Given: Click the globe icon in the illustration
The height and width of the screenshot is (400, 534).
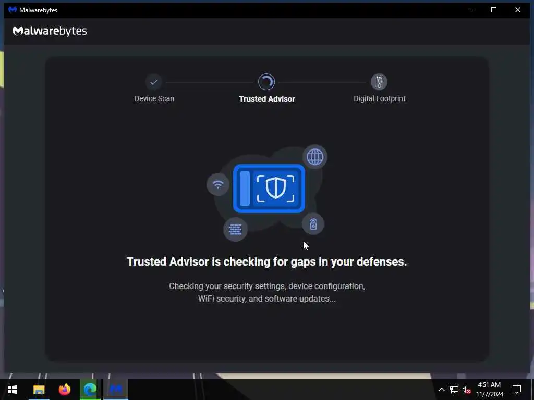Looking at the screenshot, I should [315, 157].
